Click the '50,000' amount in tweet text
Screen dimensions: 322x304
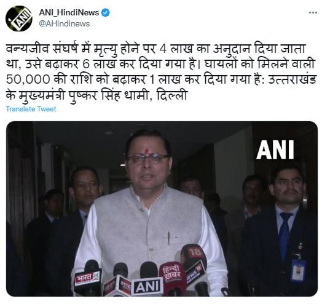28,79
